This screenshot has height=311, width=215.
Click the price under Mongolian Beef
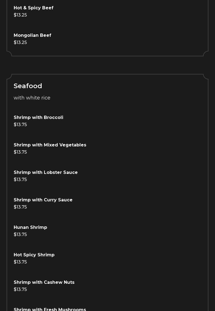(20, 43)
